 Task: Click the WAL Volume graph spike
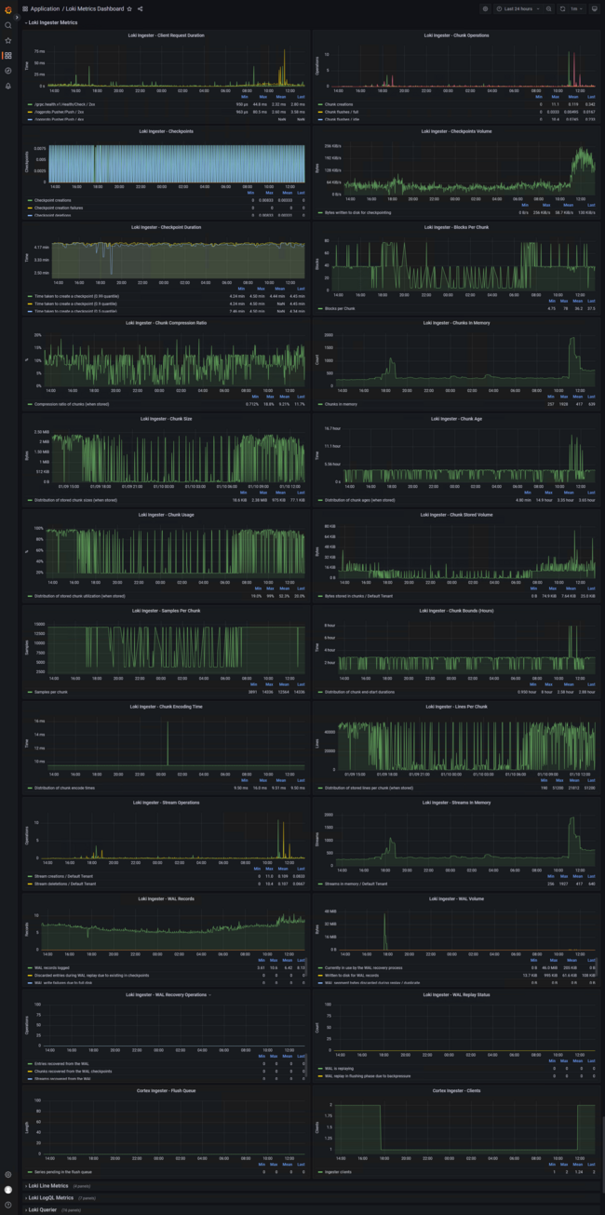tap(383, 931)
